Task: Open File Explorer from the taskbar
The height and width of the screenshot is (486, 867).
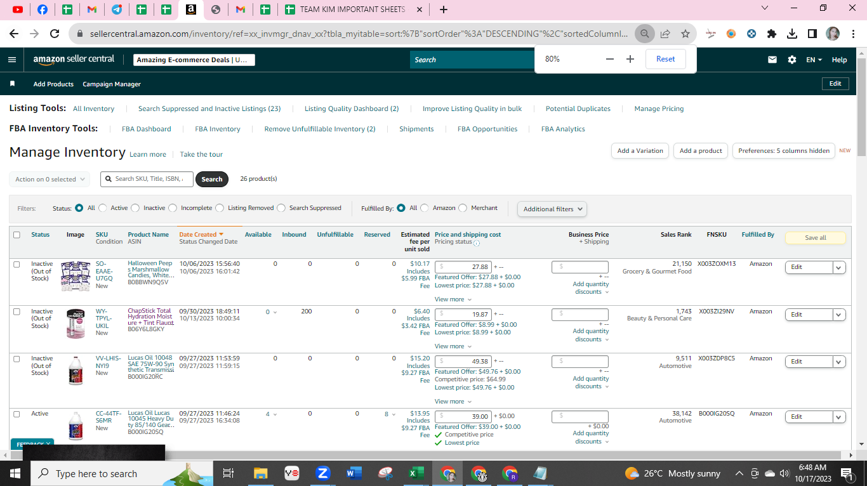Action: (x=260, y=473)
